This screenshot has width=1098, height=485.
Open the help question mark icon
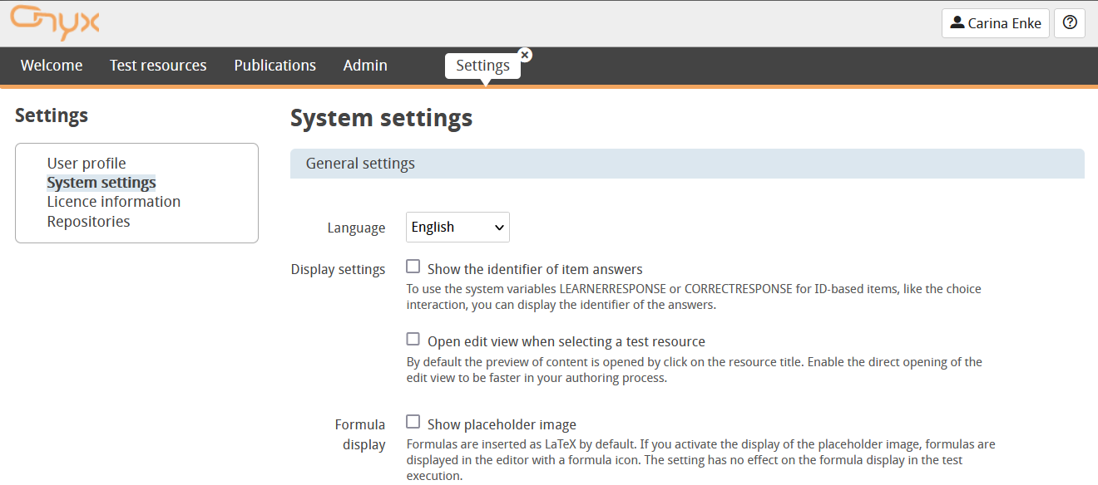[x=1070, y=23]
